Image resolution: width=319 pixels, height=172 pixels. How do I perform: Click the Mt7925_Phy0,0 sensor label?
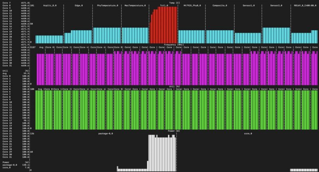tap(192, 6)
